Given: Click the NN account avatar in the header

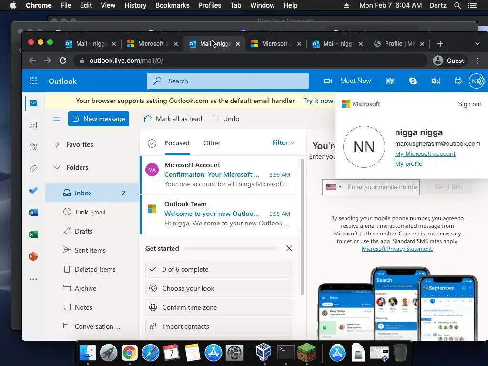Looking at the screenshot, I should point(477,81).
